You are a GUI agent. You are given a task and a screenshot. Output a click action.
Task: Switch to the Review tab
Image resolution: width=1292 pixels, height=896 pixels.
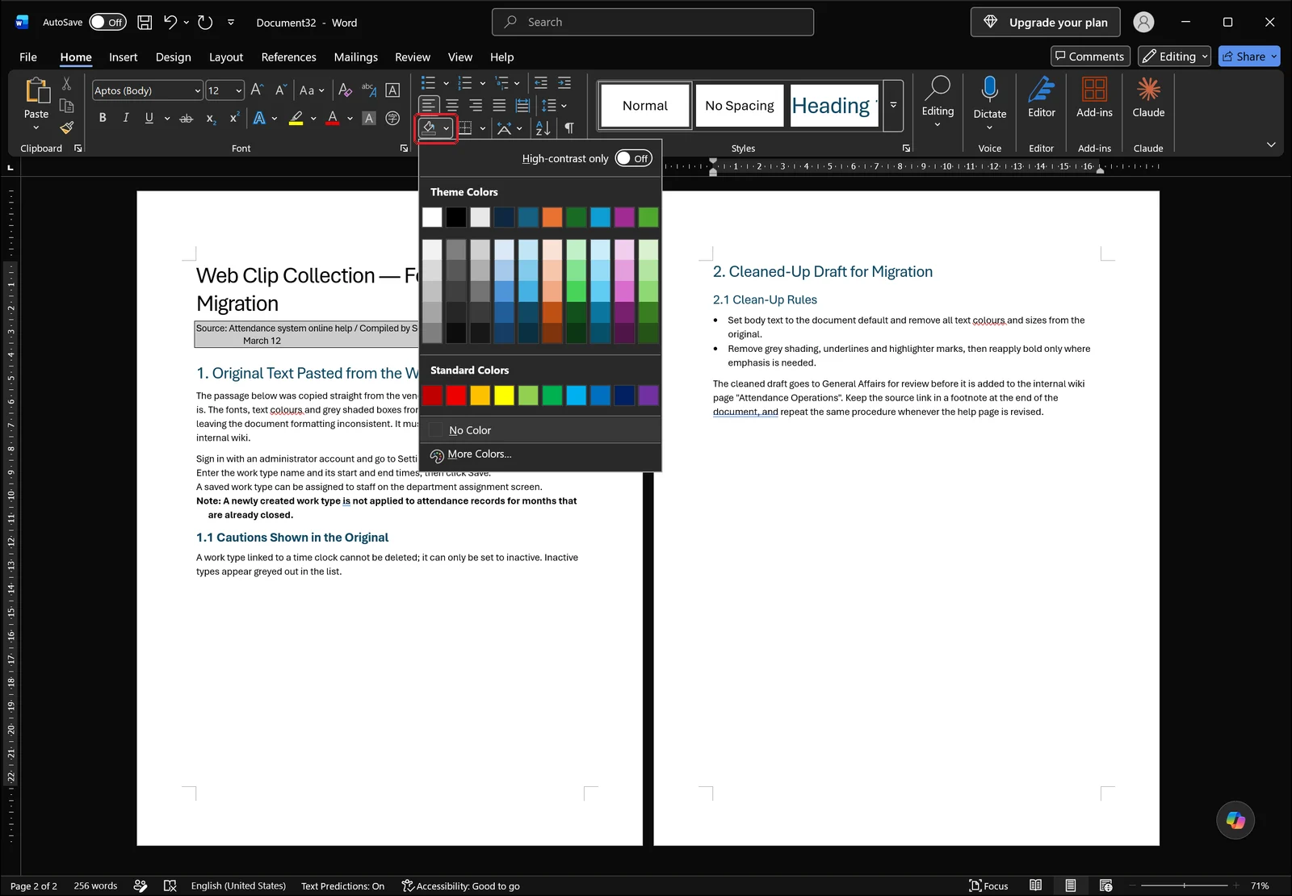click(412, 57)
